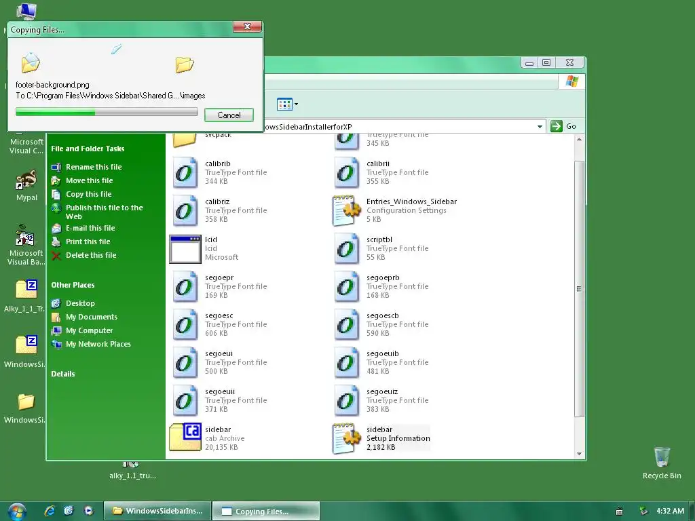Click Publish this file to the Web

(x=104, y=212)
